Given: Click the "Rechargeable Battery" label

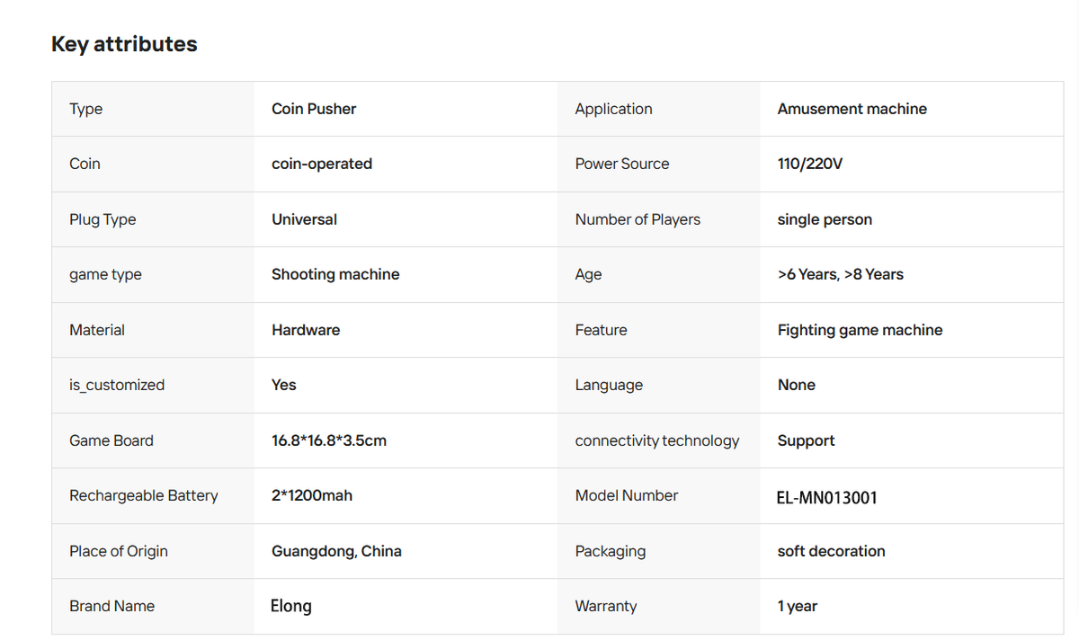Looking at the screenshot, I should pos(144,495).
